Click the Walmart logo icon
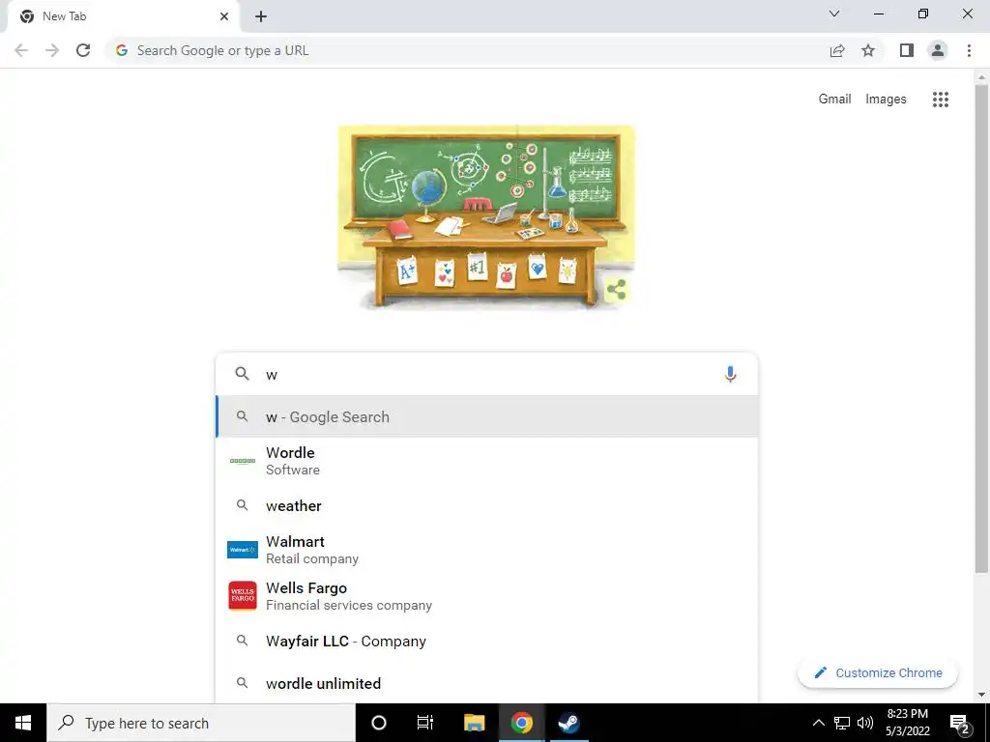The image size is (990, 742). click(243, 550)
